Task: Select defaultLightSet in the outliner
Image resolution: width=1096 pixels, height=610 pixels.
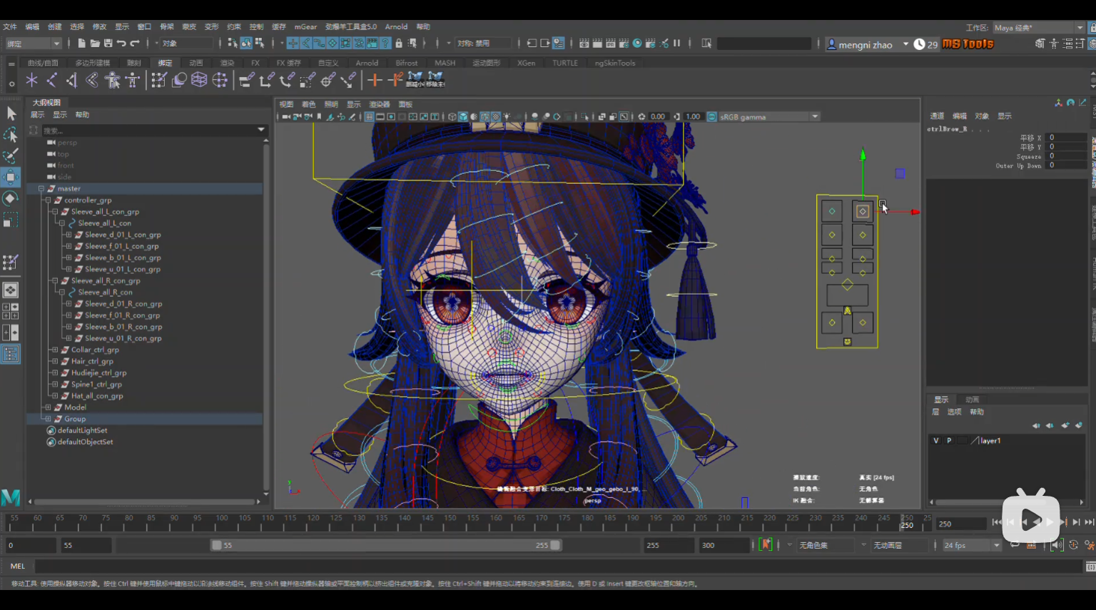Action: click(x=83, y=431)
